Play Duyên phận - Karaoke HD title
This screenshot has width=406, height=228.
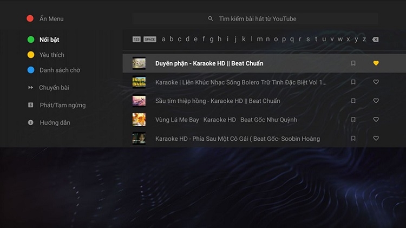tap(209, 63)
